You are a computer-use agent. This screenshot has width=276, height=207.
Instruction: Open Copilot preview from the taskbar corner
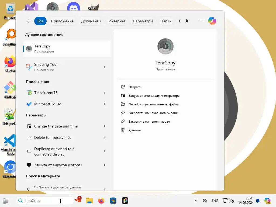pyautogui.click(x=267, y=201)
